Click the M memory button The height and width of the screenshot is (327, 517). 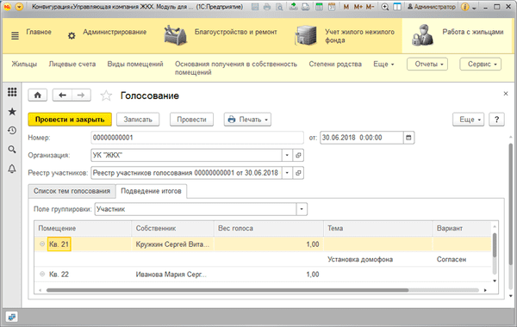click(x=346, y=7)
